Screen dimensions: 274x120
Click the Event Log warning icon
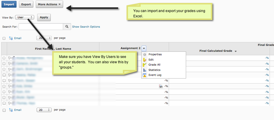pos(145,75)
